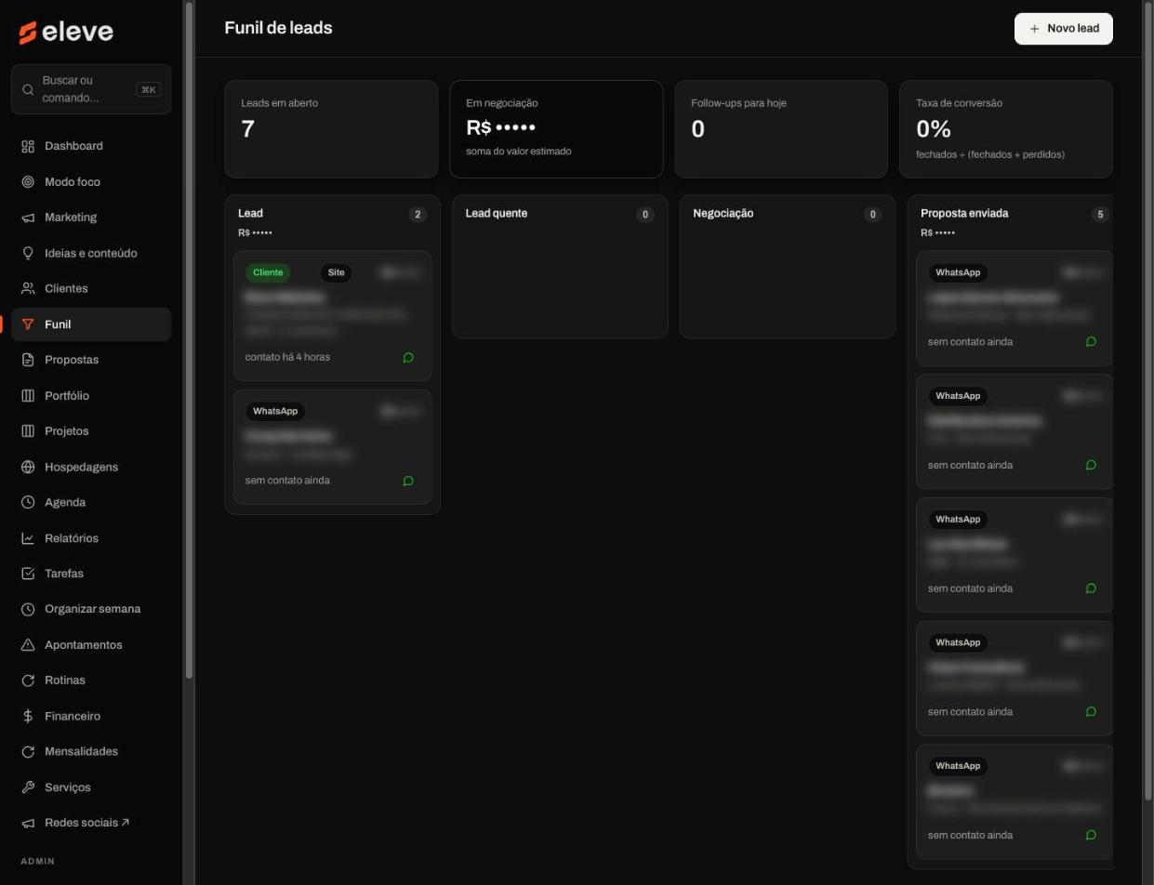Click the Funil de leads page title

278,28
